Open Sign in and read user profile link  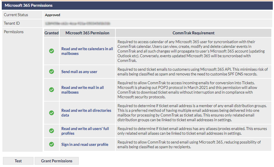(x=85, y=144)
